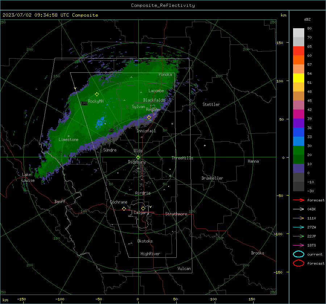Click the 80 dBZ scale value
This screenshot has width=326, height=304.
pos(309,28)
